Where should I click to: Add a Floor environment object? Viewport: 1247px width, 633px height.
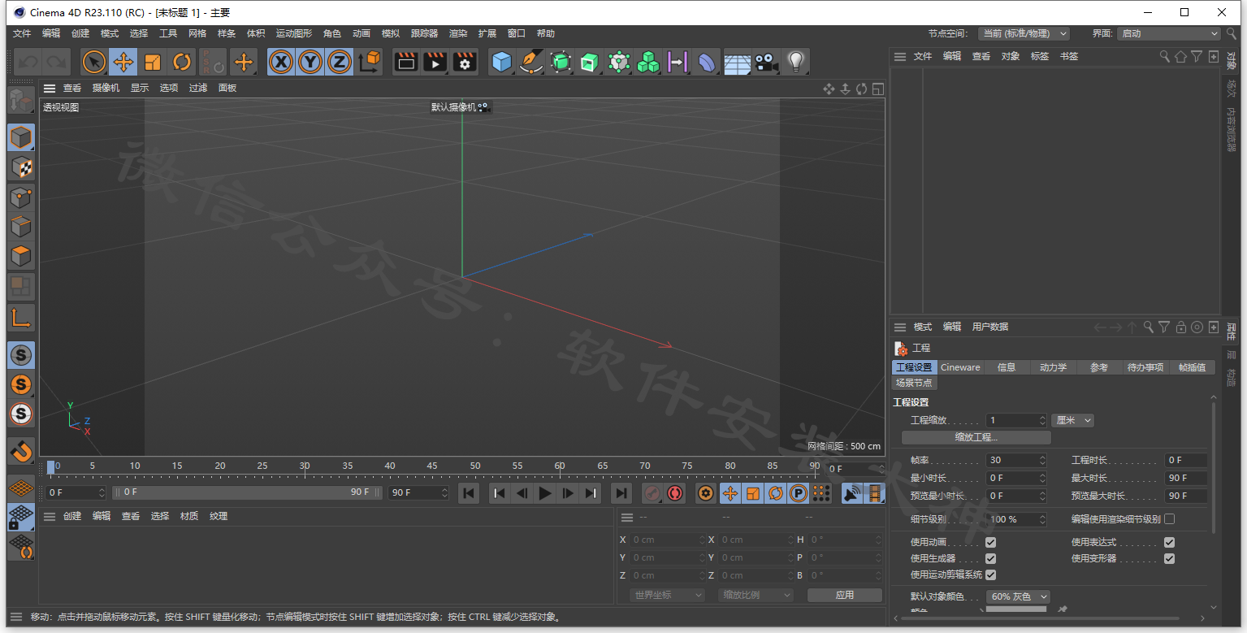(x=737, y=62)
